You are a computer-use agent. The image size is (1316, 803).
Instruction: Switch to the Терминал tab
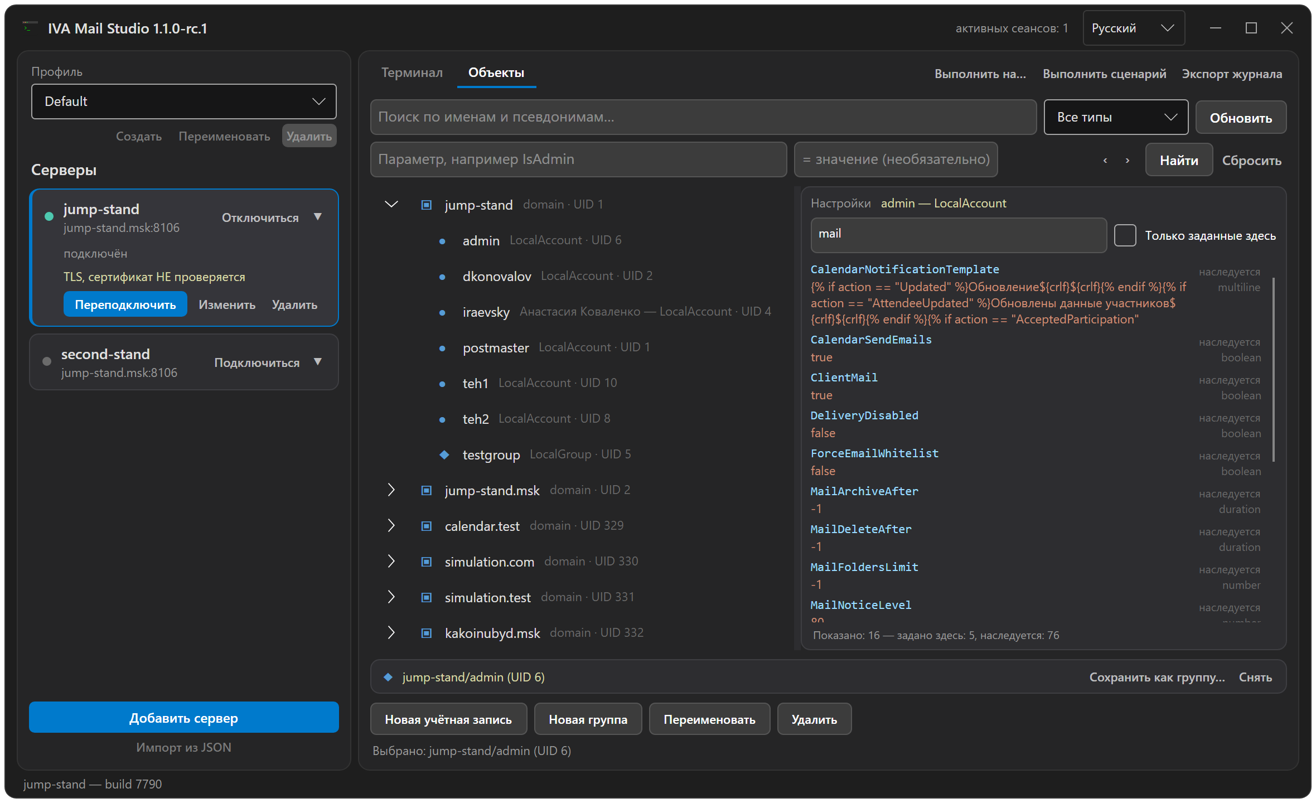412,72
